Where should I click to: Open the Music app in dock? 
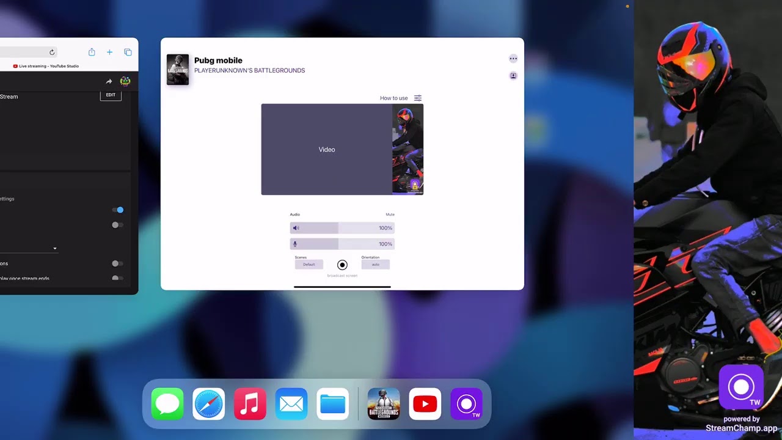250,404
